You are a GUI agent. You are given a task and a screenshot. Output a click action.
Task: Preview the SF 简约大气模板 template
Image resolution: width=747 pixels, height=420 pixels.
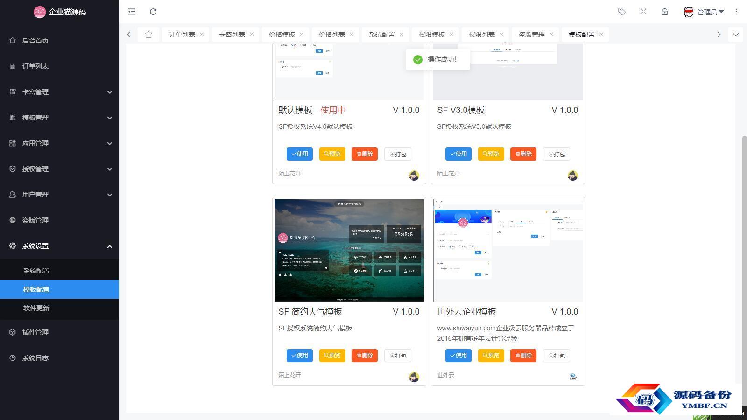332,356
